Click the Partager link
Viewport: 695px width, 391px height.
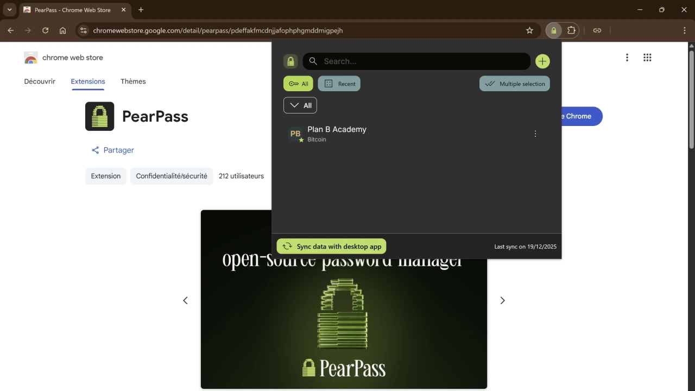click(112, 150)
